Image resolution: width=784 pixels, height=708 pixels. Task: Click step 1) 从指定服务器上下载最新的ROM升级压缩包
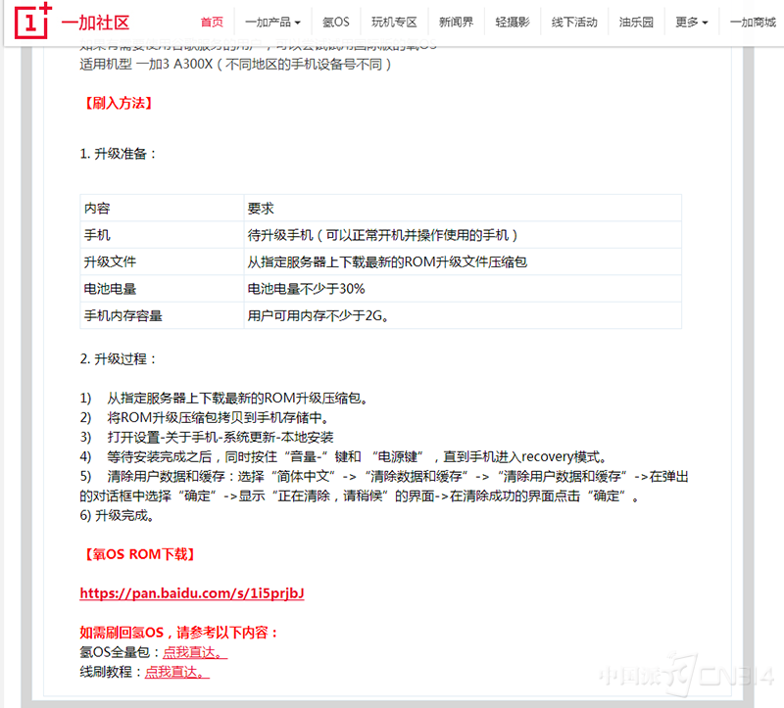(x=224, y=399)
